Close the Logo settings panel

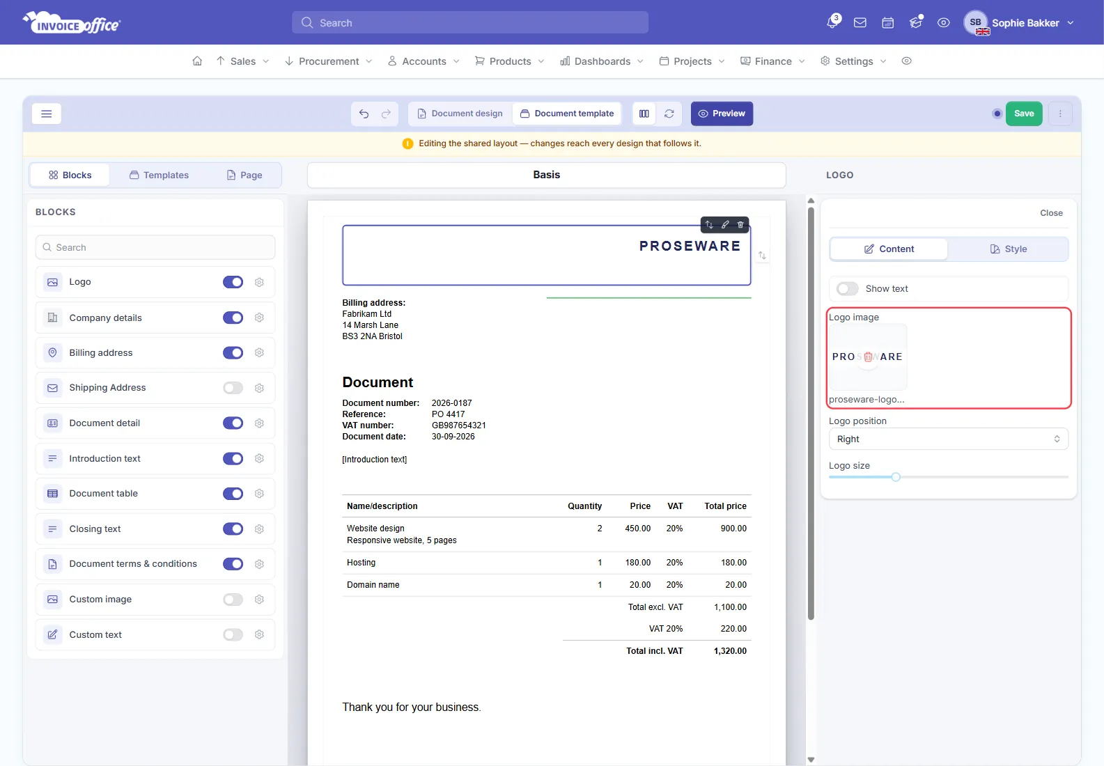tap(1051, 213)
